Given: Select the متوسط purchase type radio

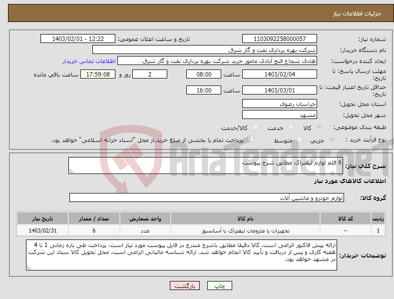Looking at the screenshot, I should click(x=300, y=139).
